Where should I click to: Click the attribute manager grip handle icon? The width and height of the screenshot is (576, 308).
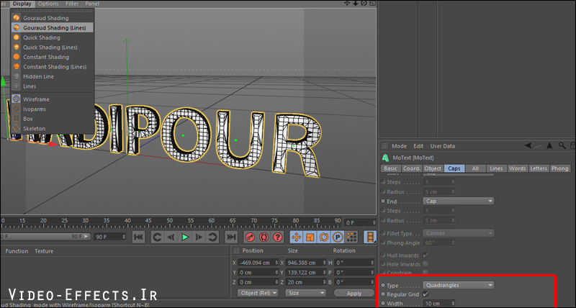384,146
